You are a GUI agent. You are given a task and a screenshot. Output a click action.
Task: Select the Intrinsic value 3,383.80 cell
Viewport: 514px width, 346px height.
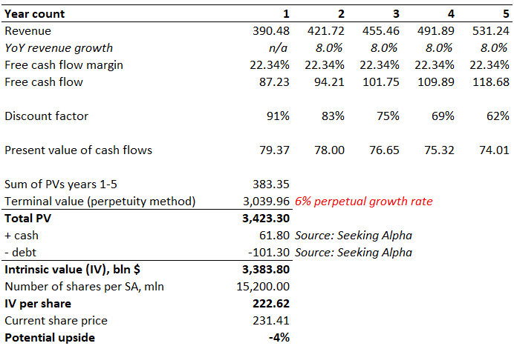pos(264,270)
